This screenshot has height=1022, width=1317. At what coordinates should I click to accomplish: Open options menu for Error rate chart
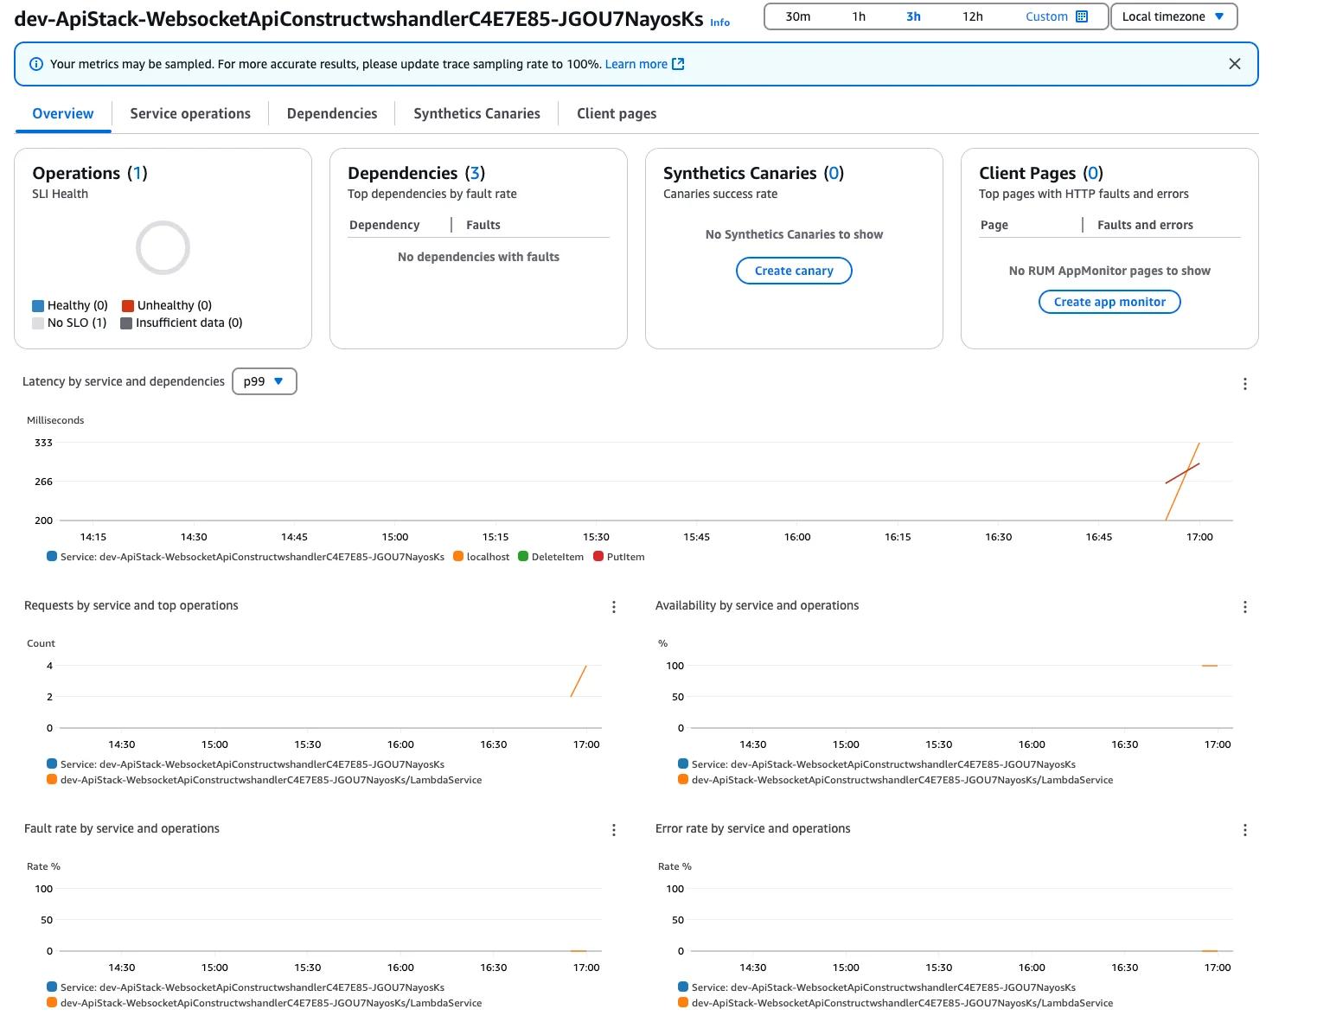1244,830
